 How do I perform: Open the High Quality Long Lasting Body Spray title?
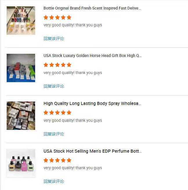(x=92, y=104)
